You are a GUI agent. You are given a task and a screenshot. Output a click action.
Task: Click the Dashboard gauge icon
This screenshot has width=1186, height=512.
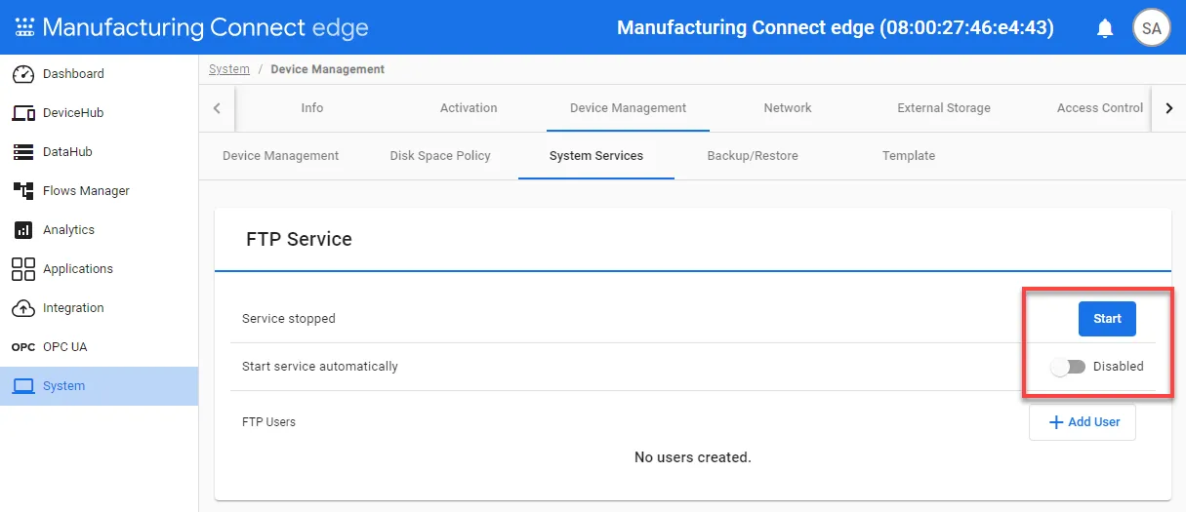23,74
